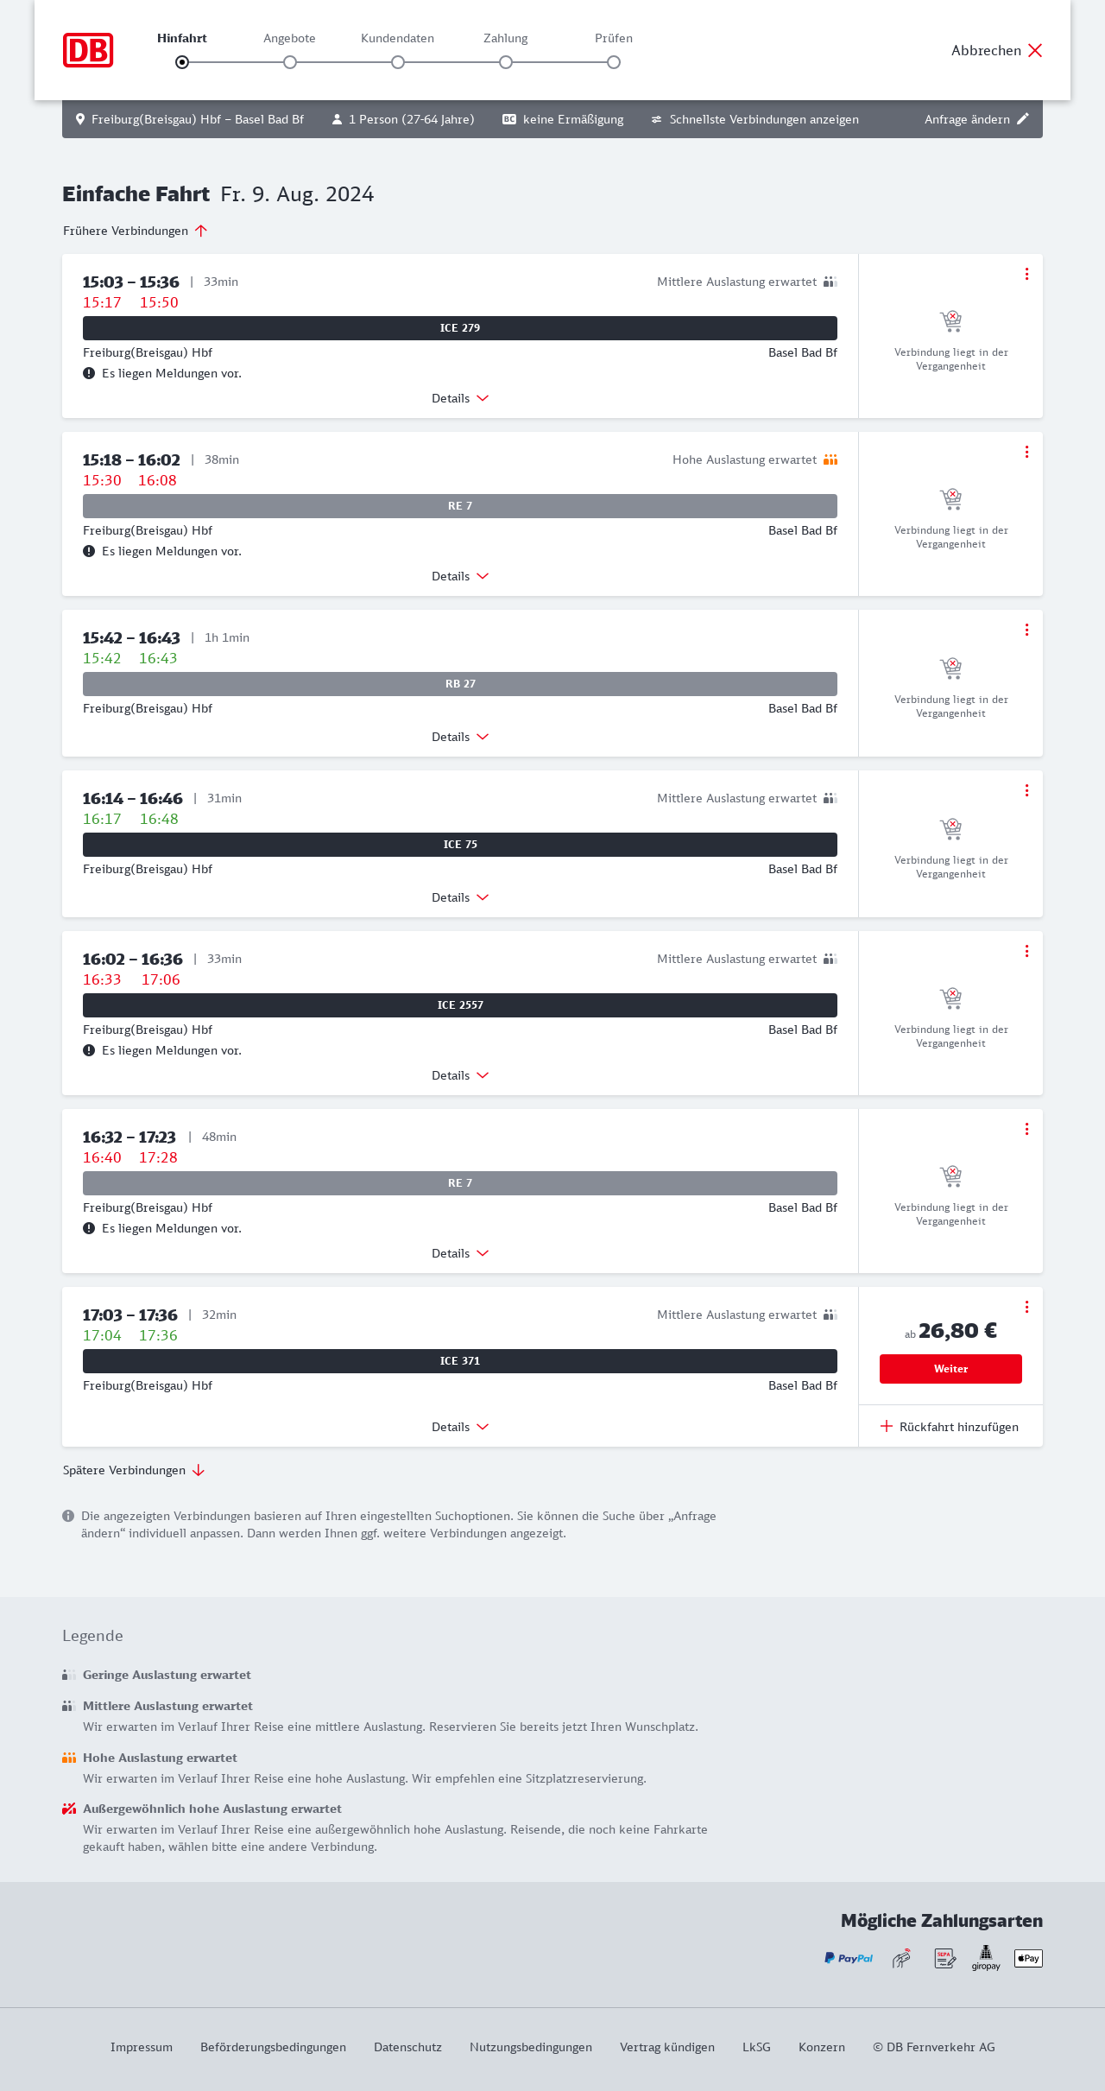Click Schnellste Verbindungen anzeigen filter
Image resolution: width=1105 pixels, height=2091 pixels.
click(755, 119)
